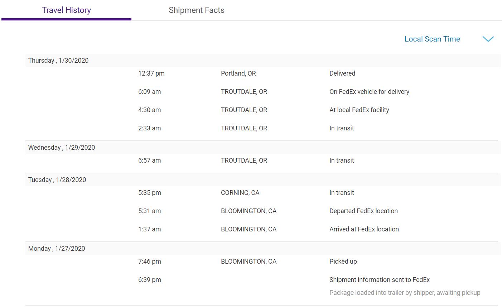
Task: Click the Monday, 1/27/2020 date header
Action: coord(57,249)
